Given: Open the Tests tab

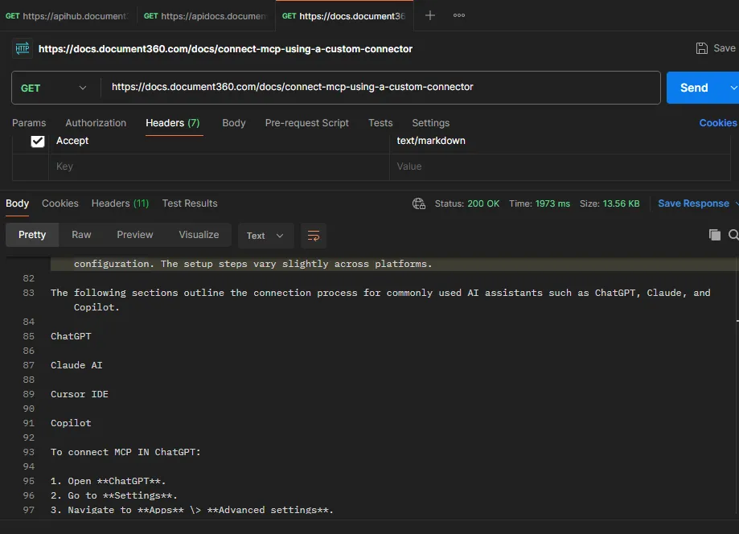Looking at the screenshot, I should (x=380, y=123).
